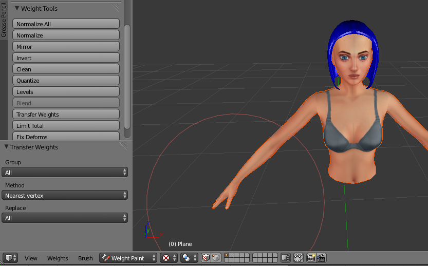The height and width of the screenshot is (266, 428).
Task: Click the OpenGL render image camera icon
Action: click(x=311, y=258)
